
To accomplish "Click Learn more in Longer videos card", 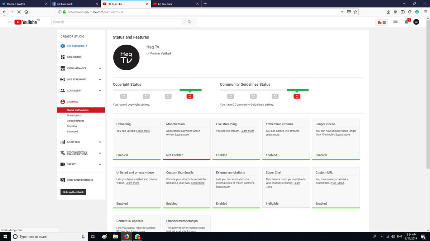I will pos(343,135).
